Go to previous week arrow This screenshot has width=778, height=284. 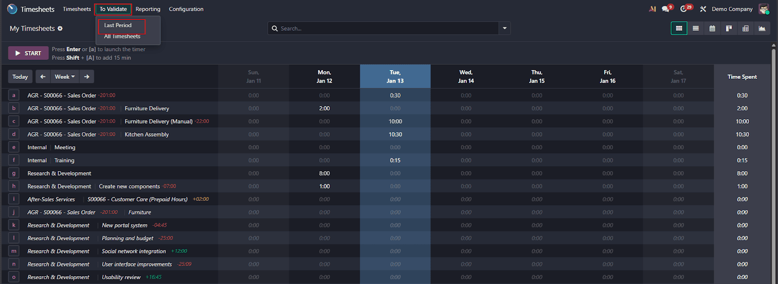(x=43, y=76)
